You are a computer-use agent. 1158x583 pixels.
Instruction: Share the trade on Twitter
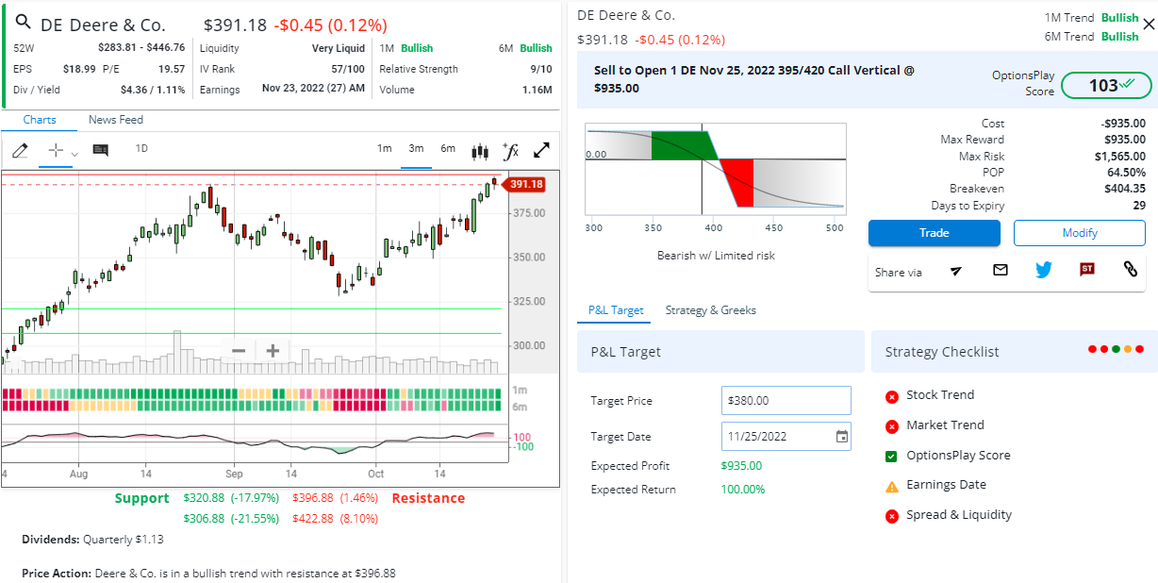coord(1043,270)
